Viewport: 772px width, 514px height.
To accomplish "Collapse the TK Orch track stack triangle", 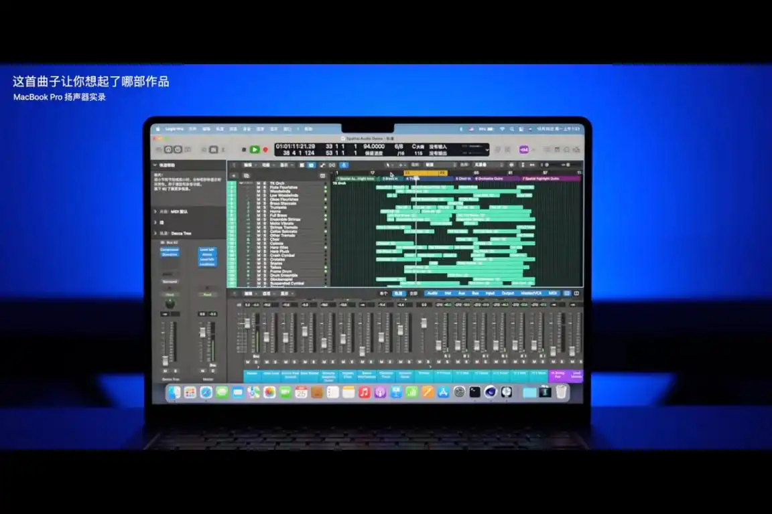I will 240,183.
